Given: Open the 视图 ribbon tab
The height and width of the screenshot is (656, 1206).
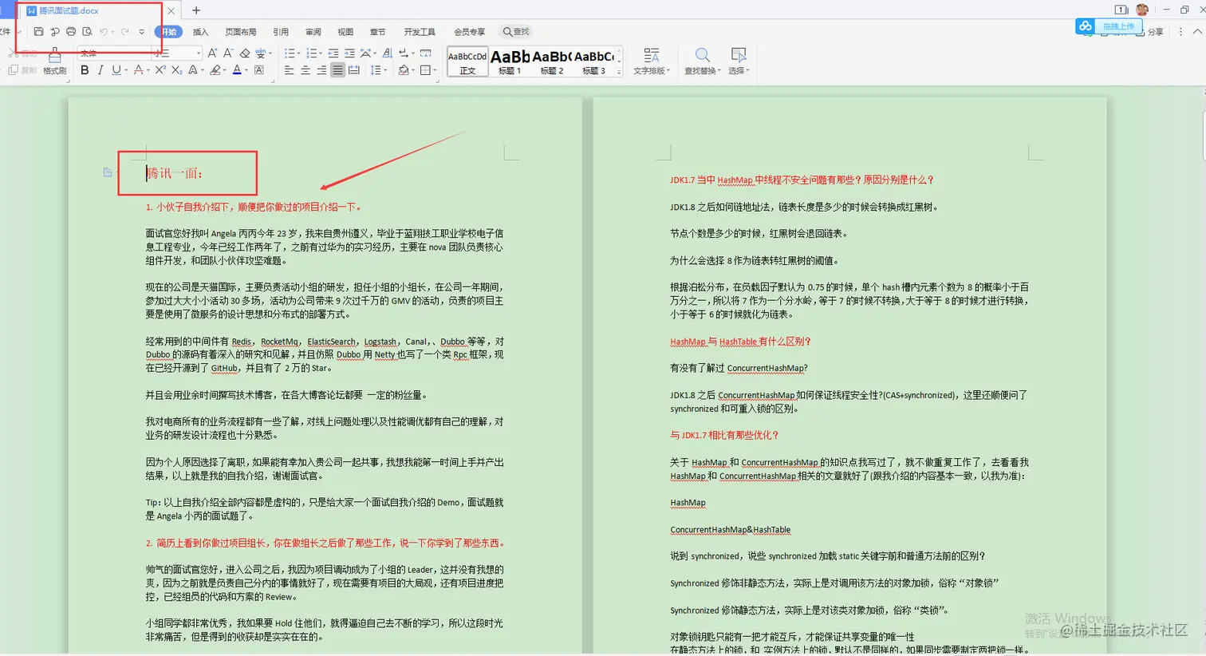Looking at the screenshot, I should click(x=345, y=32).
